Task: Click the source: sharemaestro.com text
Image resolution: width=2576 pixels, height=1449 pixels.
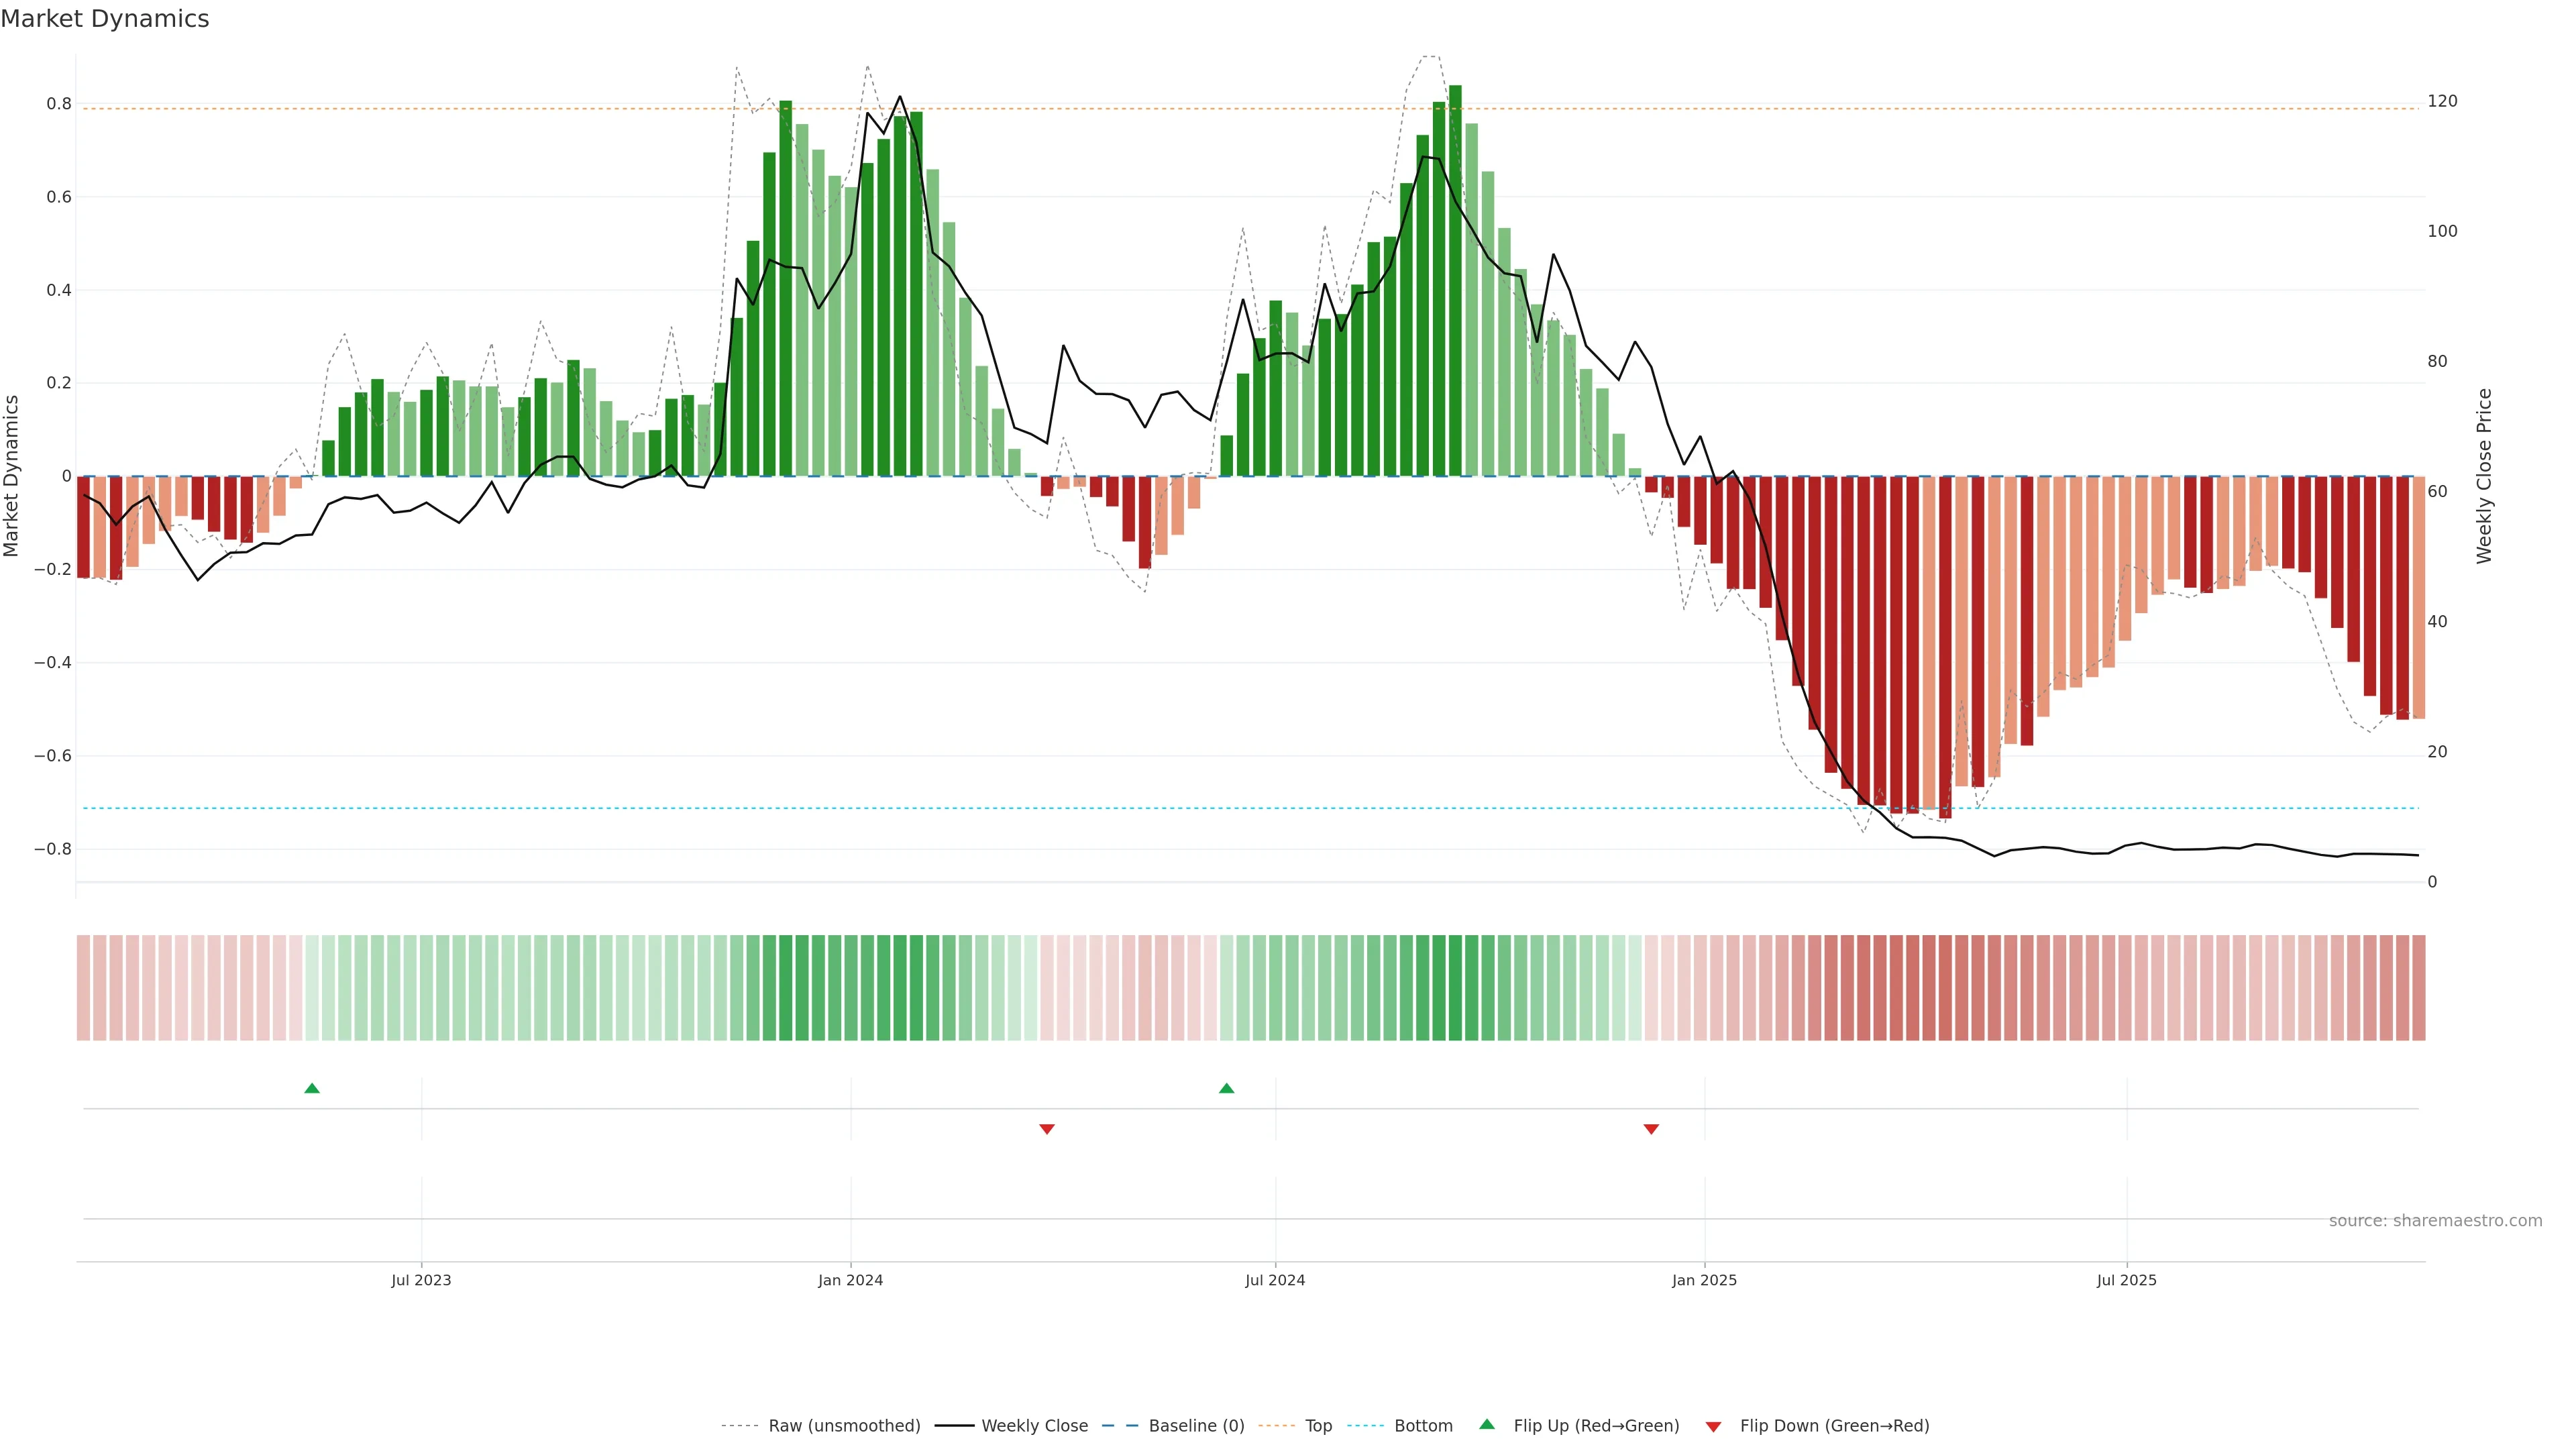Action: click(2435, 1221)
